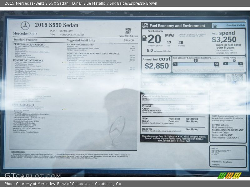Click the 'Engine: GERMANY' line
The width and height of the screenshot is (250, 187).
point(222,135)
